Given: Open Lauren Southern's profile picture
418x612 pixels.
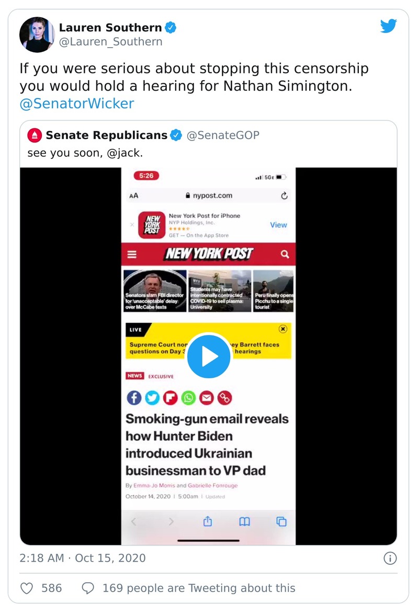Looking at the screenshot, I should pyautogui.click(x=37, y=35).
